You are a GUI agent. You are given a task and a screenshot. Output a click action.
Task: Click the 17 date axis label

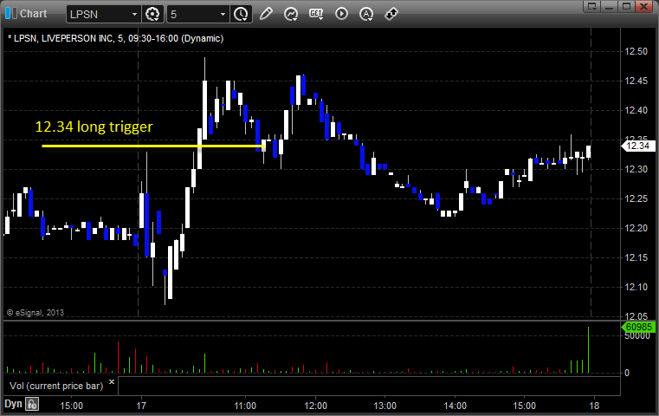pos(141,406)
